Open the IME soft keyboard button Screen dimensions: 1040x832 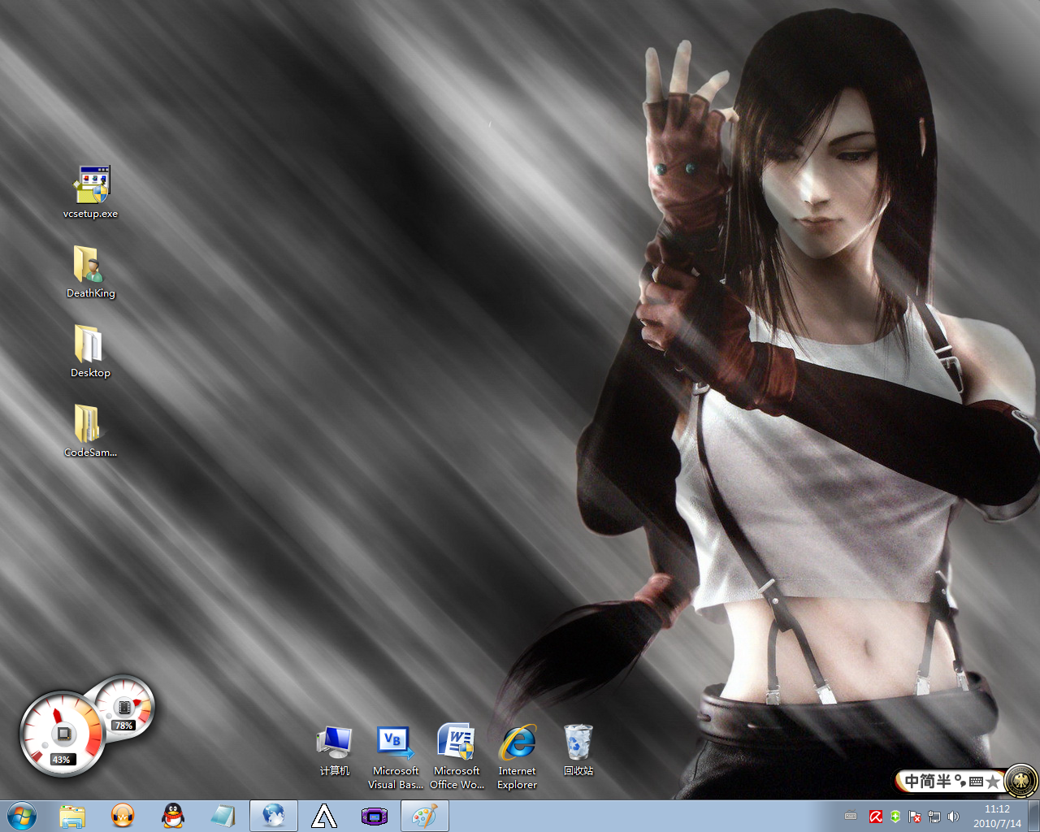(x=977, y=782)
